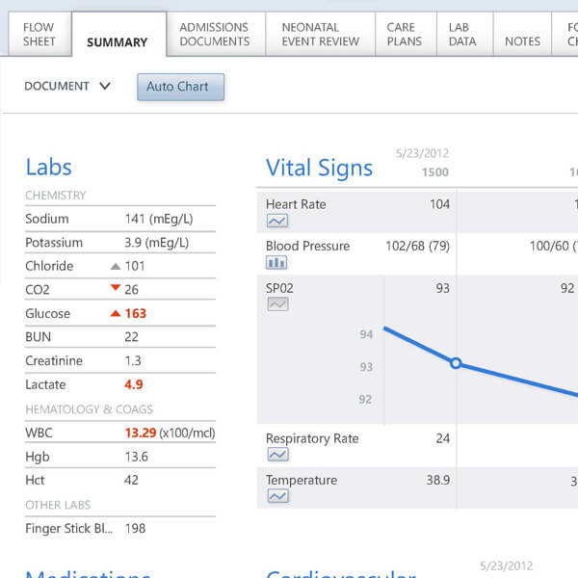578x578 pixels.
Task: Collapse the SP02 trend chart icon
Action: (277, 304)
